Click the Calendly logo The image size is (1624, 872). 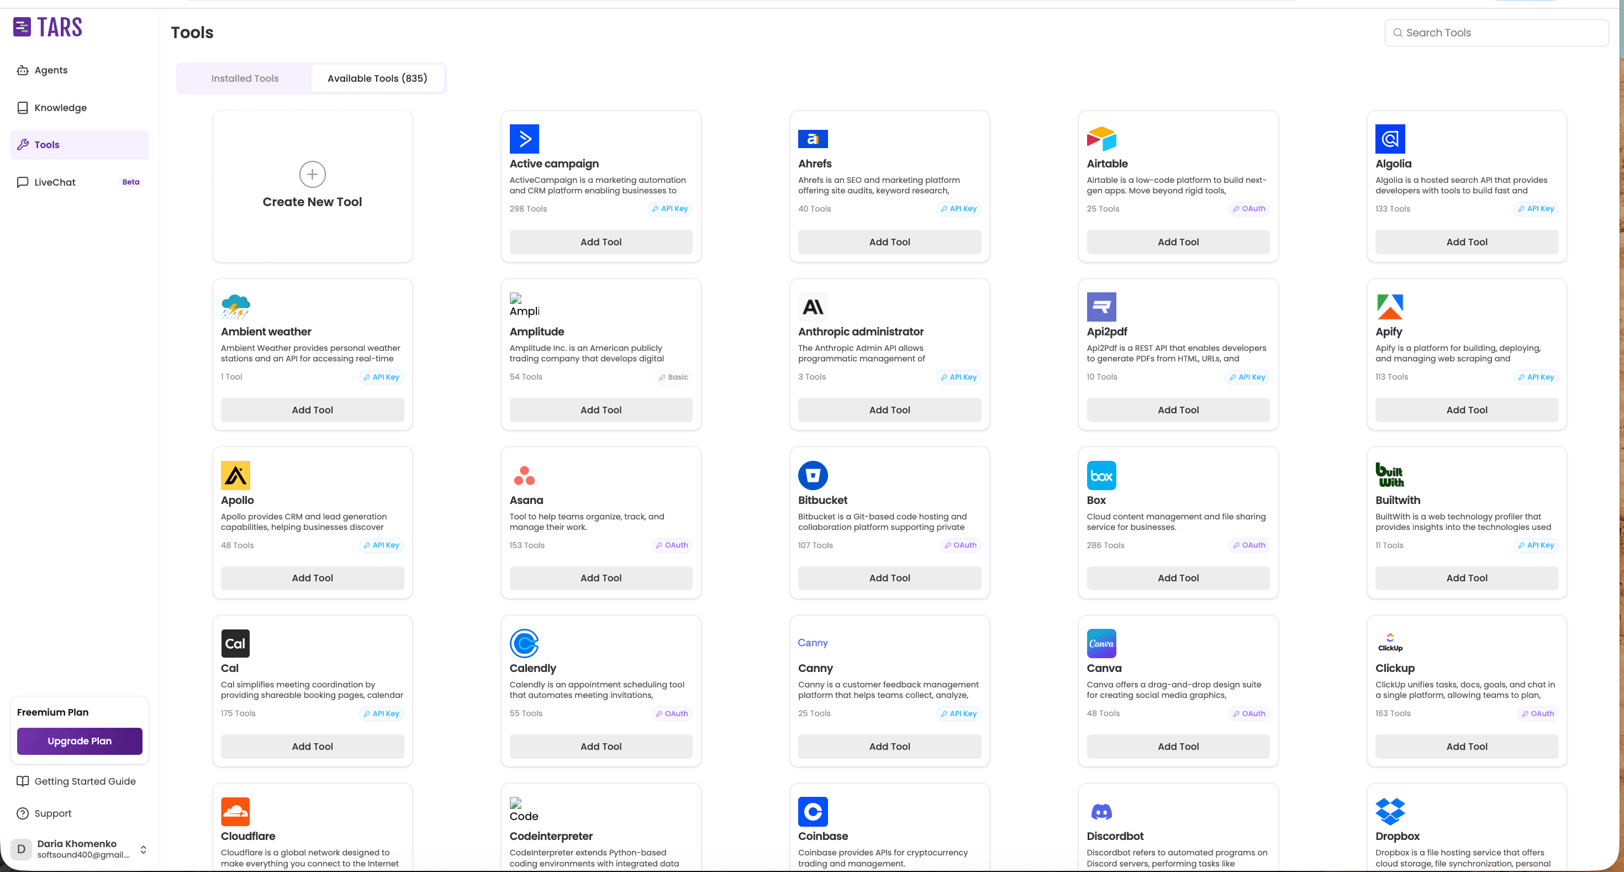pos(524,643)
